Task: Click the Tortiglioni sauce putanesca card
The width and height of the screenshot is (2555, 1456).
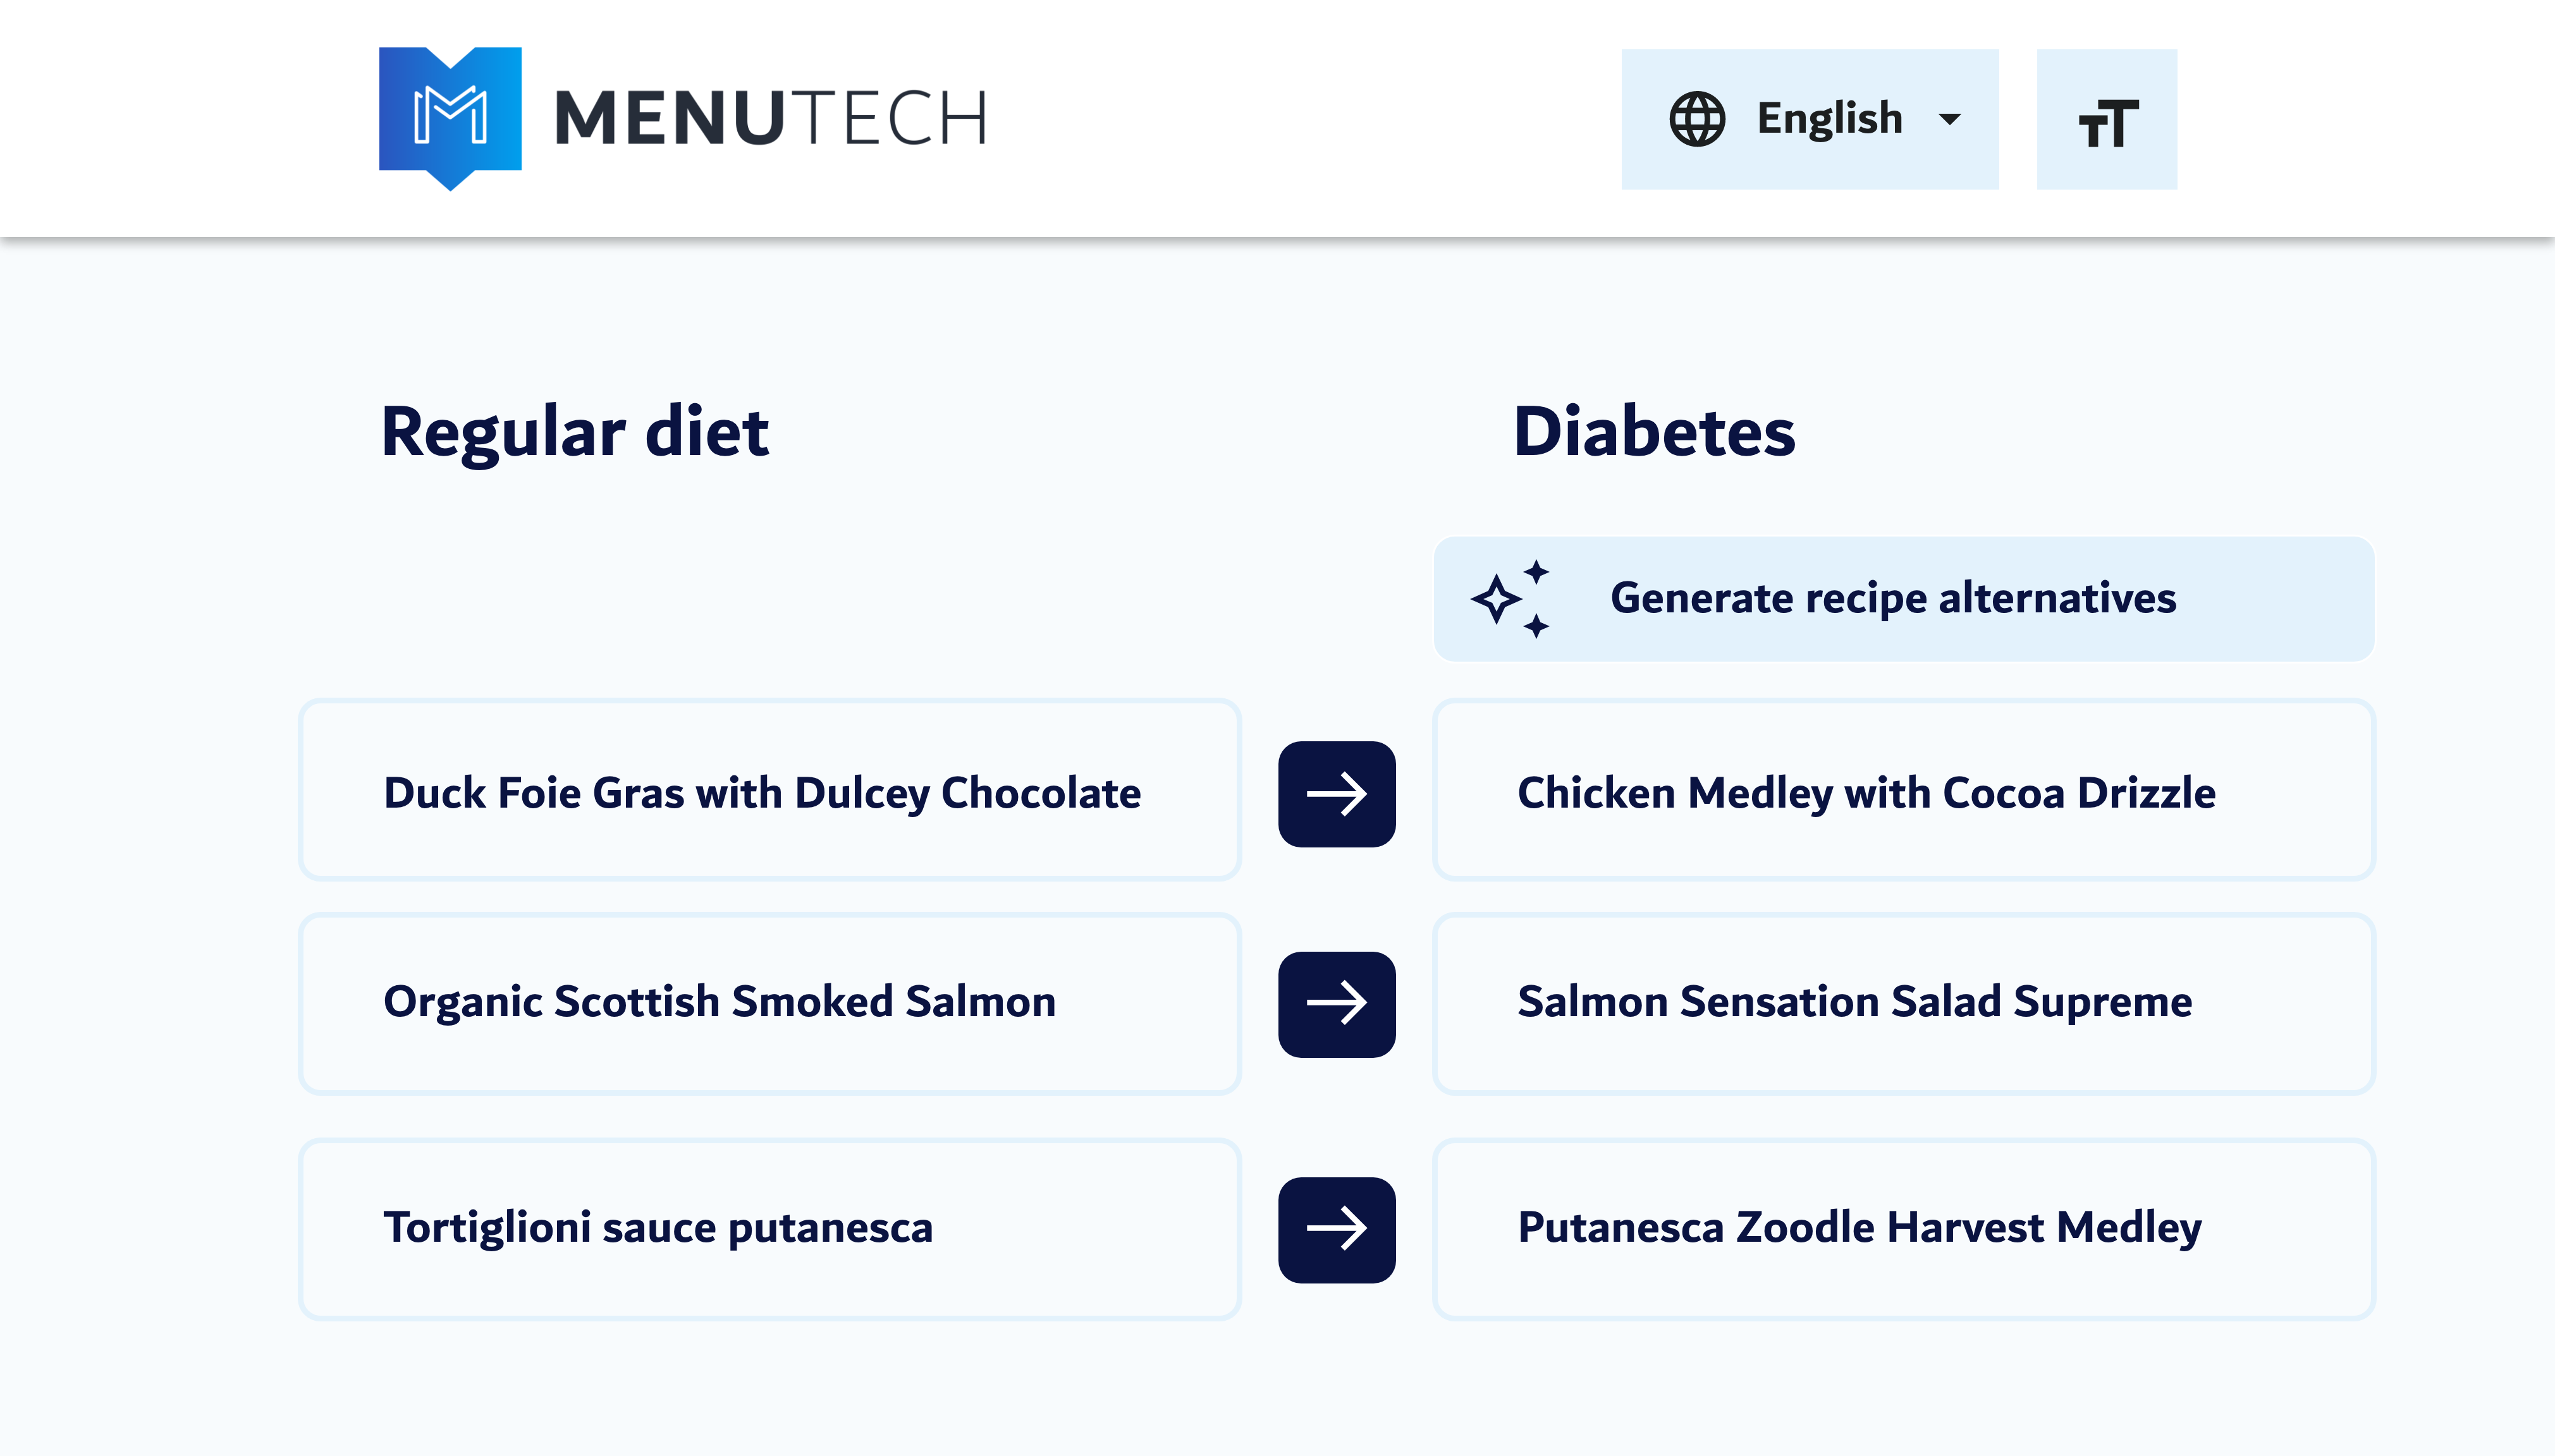Action: 769,1228
